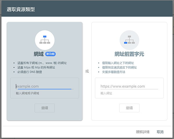Click text 必須進行 DNS 驗證
Image resolution: width=174 pixels, height=139 pixels.
click(x=30, y=72)
